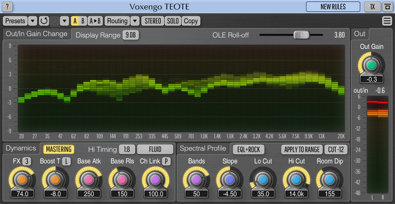The image size is (395, 204).
Task: Click the Hi Cut knob
Action: [296, 180]
